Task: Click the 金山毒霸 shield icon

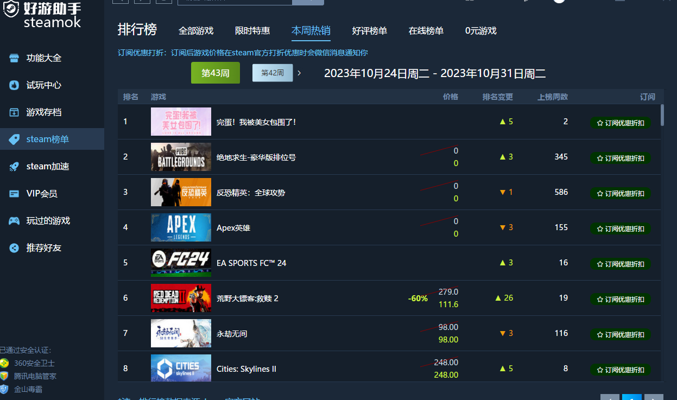Action: point(4,389)
